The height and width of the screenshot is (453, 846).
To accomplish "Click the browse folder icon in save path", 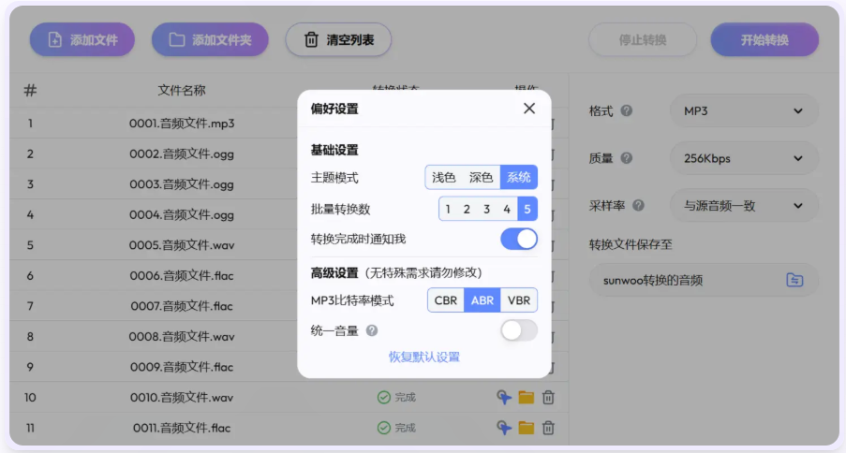I will (x=794, y=280).
